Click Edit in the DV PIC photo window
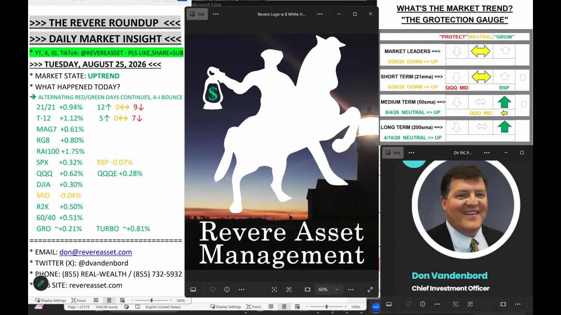 [x=393, y=153]
